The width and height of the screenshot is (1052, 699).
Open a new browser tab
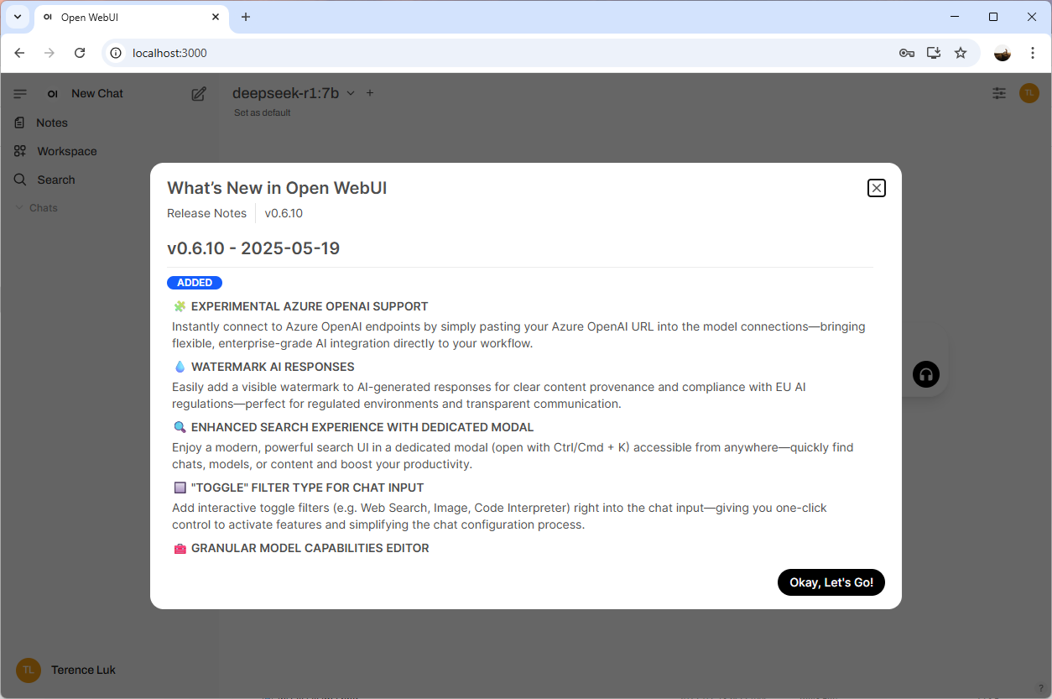246,17
